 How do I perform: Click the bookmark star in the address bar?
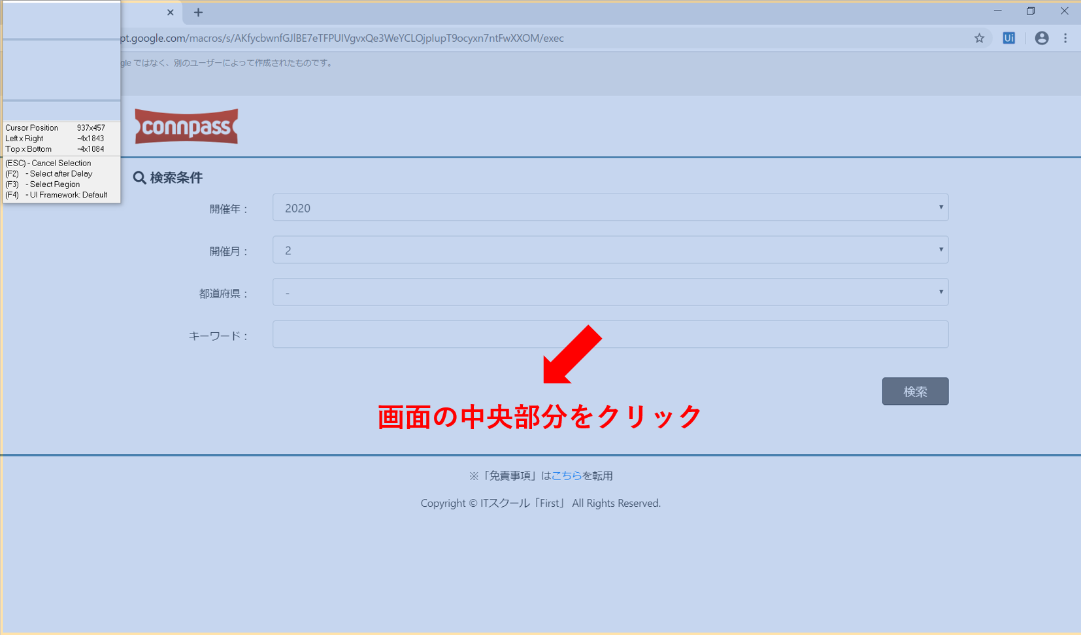[x=979, y=38]
